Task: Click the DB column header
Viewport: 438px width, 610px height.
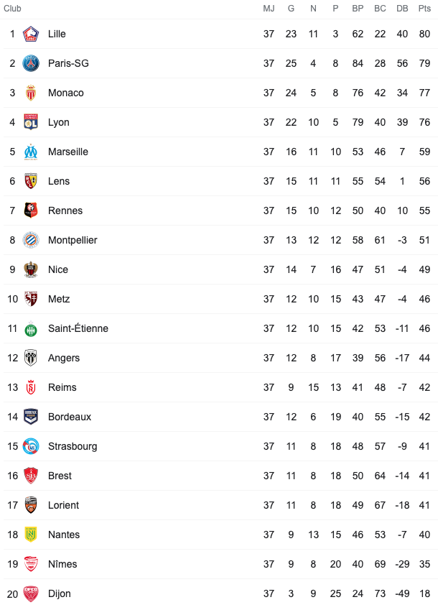Action: (x=402, y=9)
